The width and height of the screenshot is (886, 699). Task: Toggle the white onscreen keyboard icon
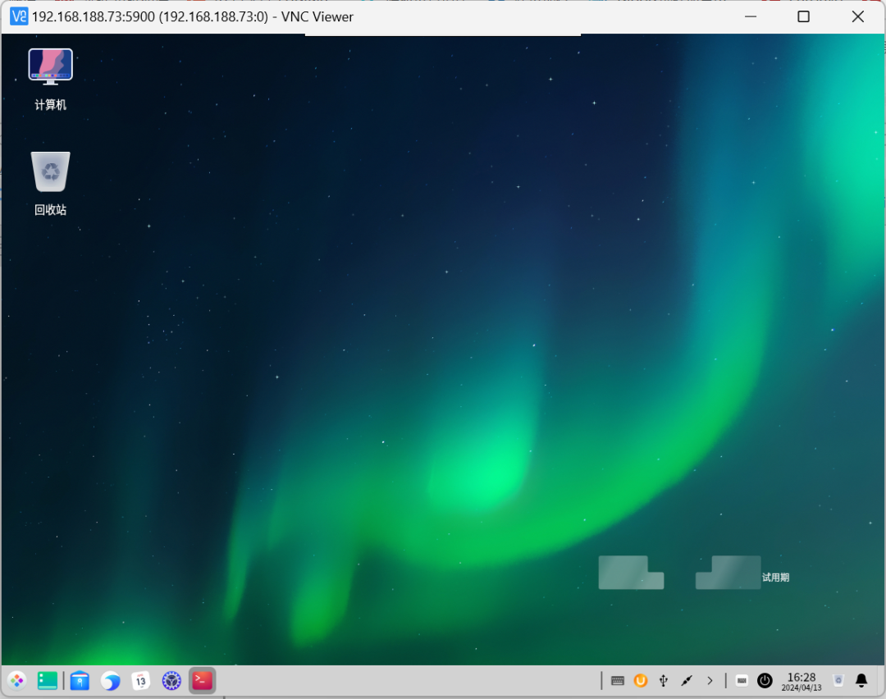coord(742,680)
